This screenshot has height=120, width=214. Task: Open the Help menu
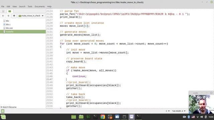pyautogui.click(x=49, y=7)
